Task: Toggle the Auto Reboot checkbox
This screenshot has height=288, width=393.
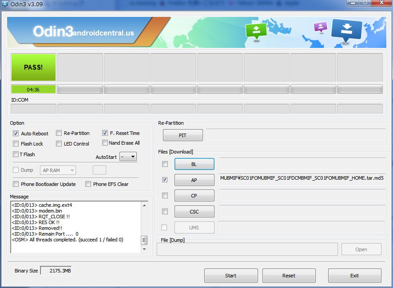Action: click(16, 133)
